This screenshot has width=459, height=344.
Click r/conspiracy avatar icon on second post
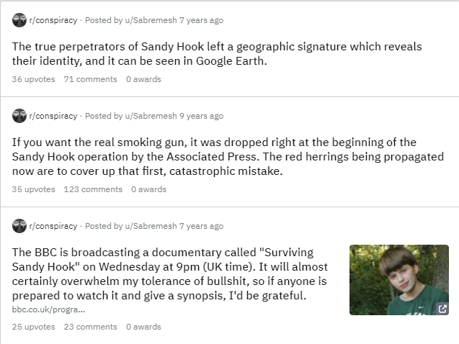pos(19,116)
